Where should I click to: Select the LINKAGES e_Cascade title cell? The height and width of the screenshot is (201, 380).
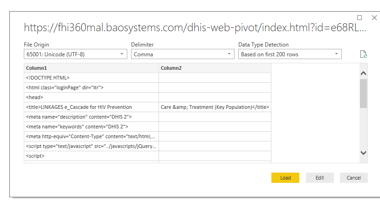coord(91,107)
